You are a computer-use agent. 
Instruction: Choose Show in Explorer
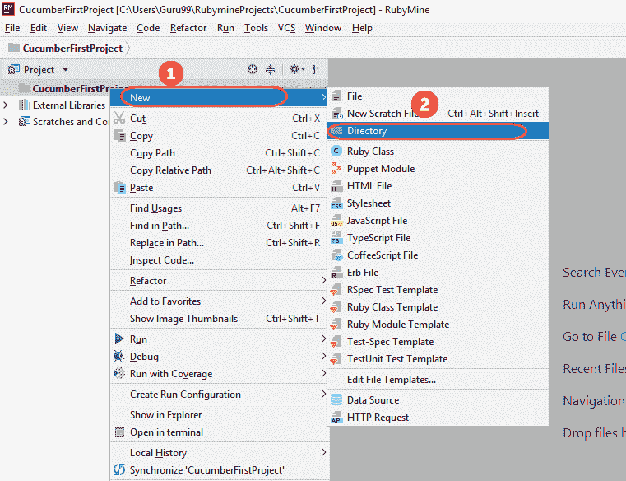[218, 414]
